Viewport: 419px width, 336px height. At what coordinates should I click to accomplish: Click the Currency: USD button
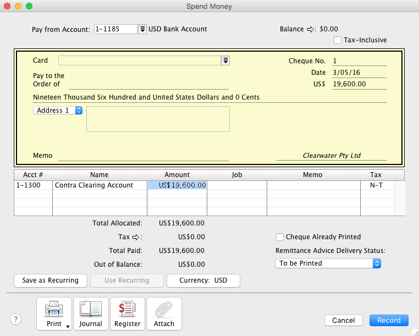coord(203,280)
